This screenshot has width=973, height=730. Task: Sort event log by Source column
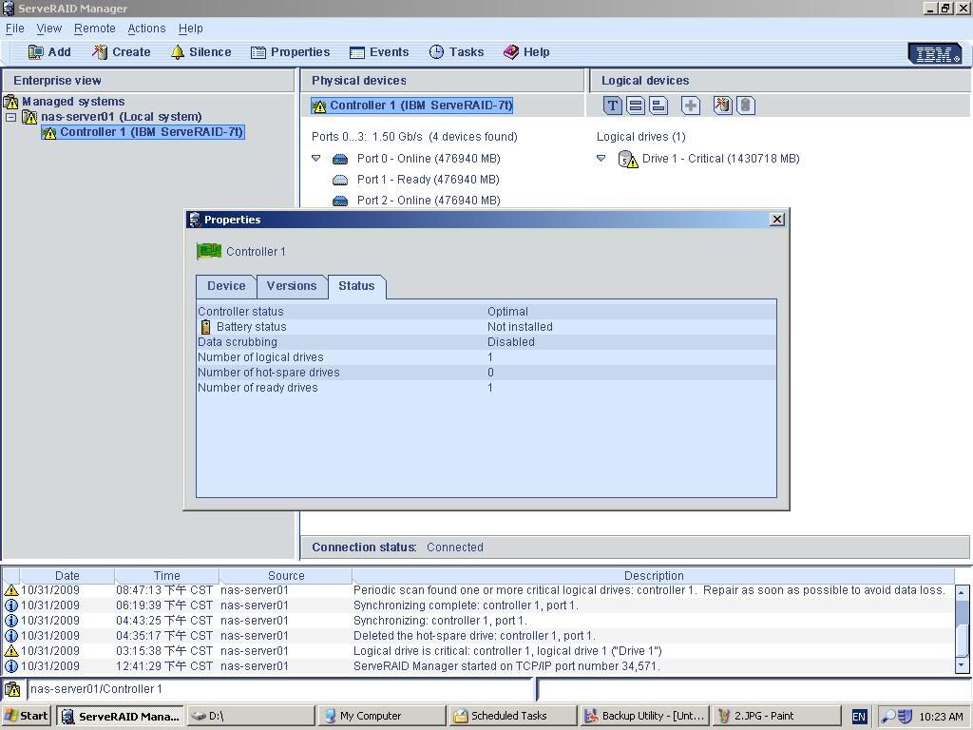tap(286, 575)
